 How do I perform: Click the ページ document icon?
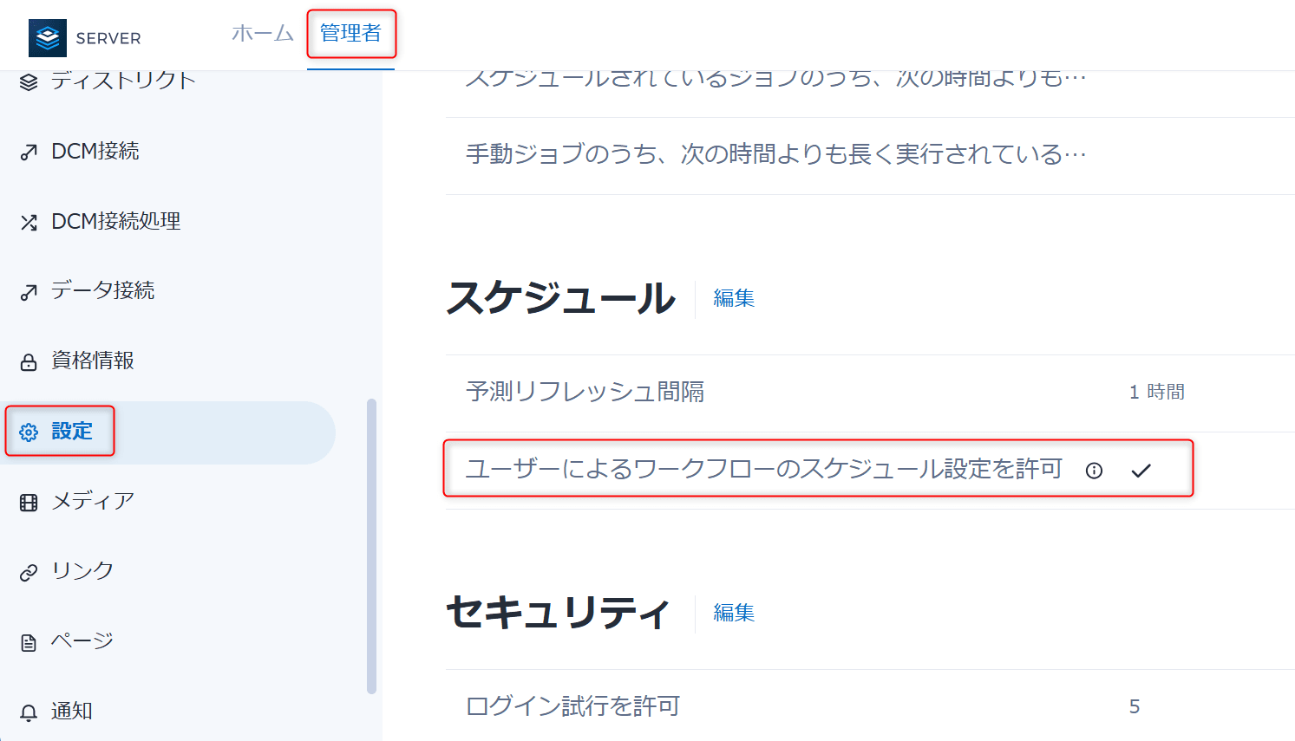(29, 643)
